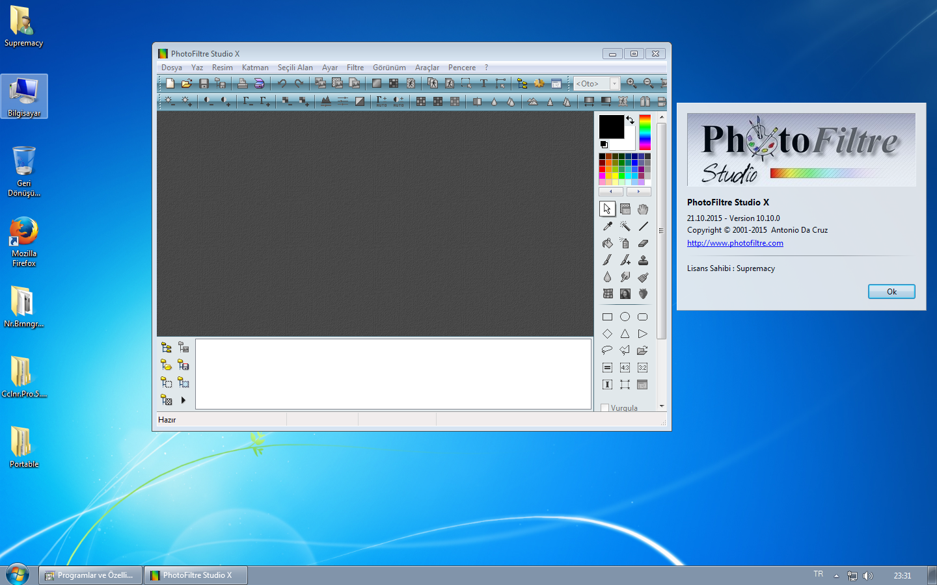Click the TR language indicator in taskbar

(819, 574)
